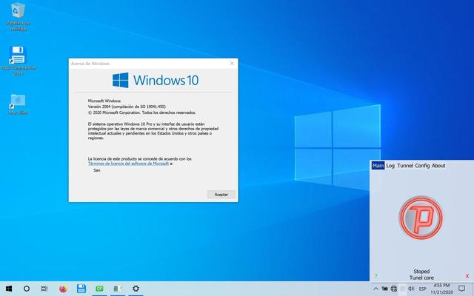Switch ESP input language indicator

pos(422,289)
